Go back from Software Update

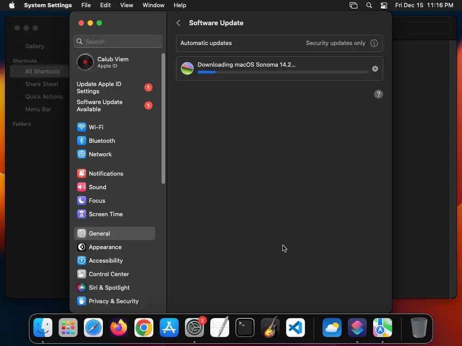coord(178,23)
